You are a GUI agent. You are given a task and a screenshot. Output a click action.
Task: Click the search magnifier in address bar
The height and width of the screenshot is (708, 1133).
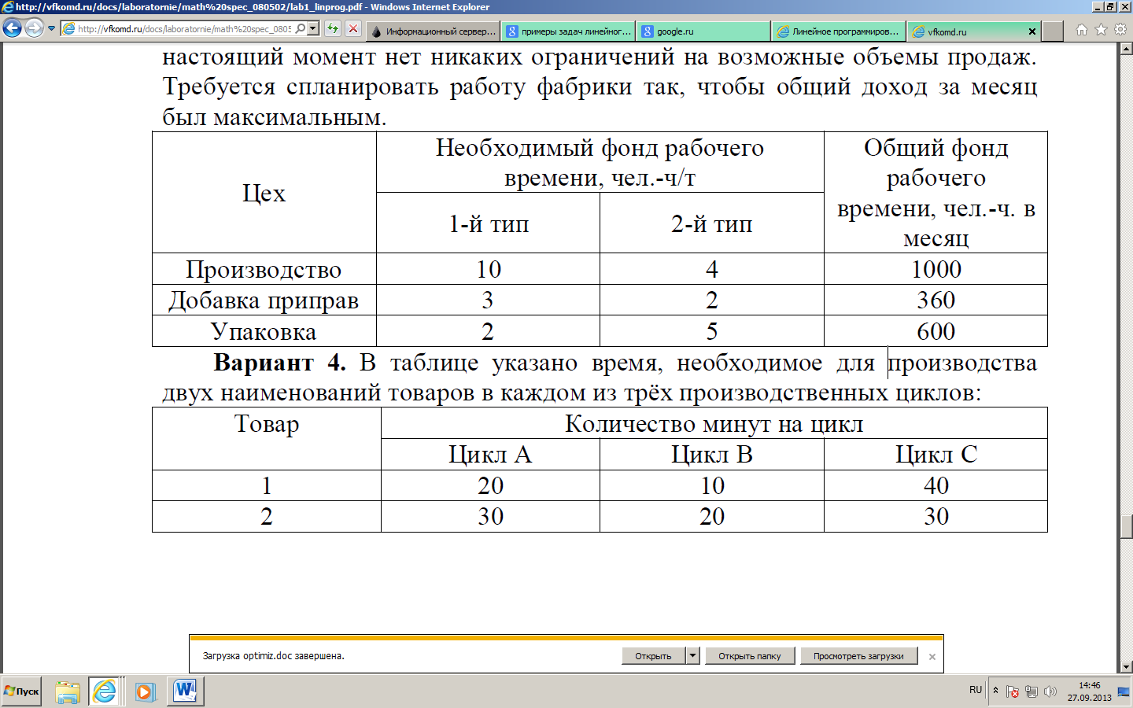pyautogui.click(x=300, y=29)
